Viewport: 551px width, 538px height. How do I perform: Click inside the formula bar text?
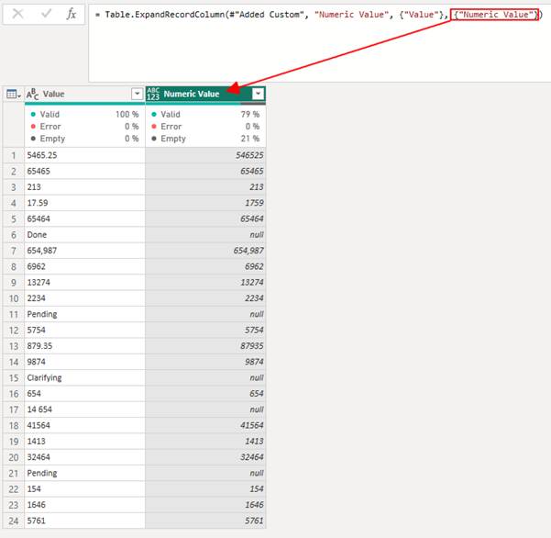pos(312,15)
